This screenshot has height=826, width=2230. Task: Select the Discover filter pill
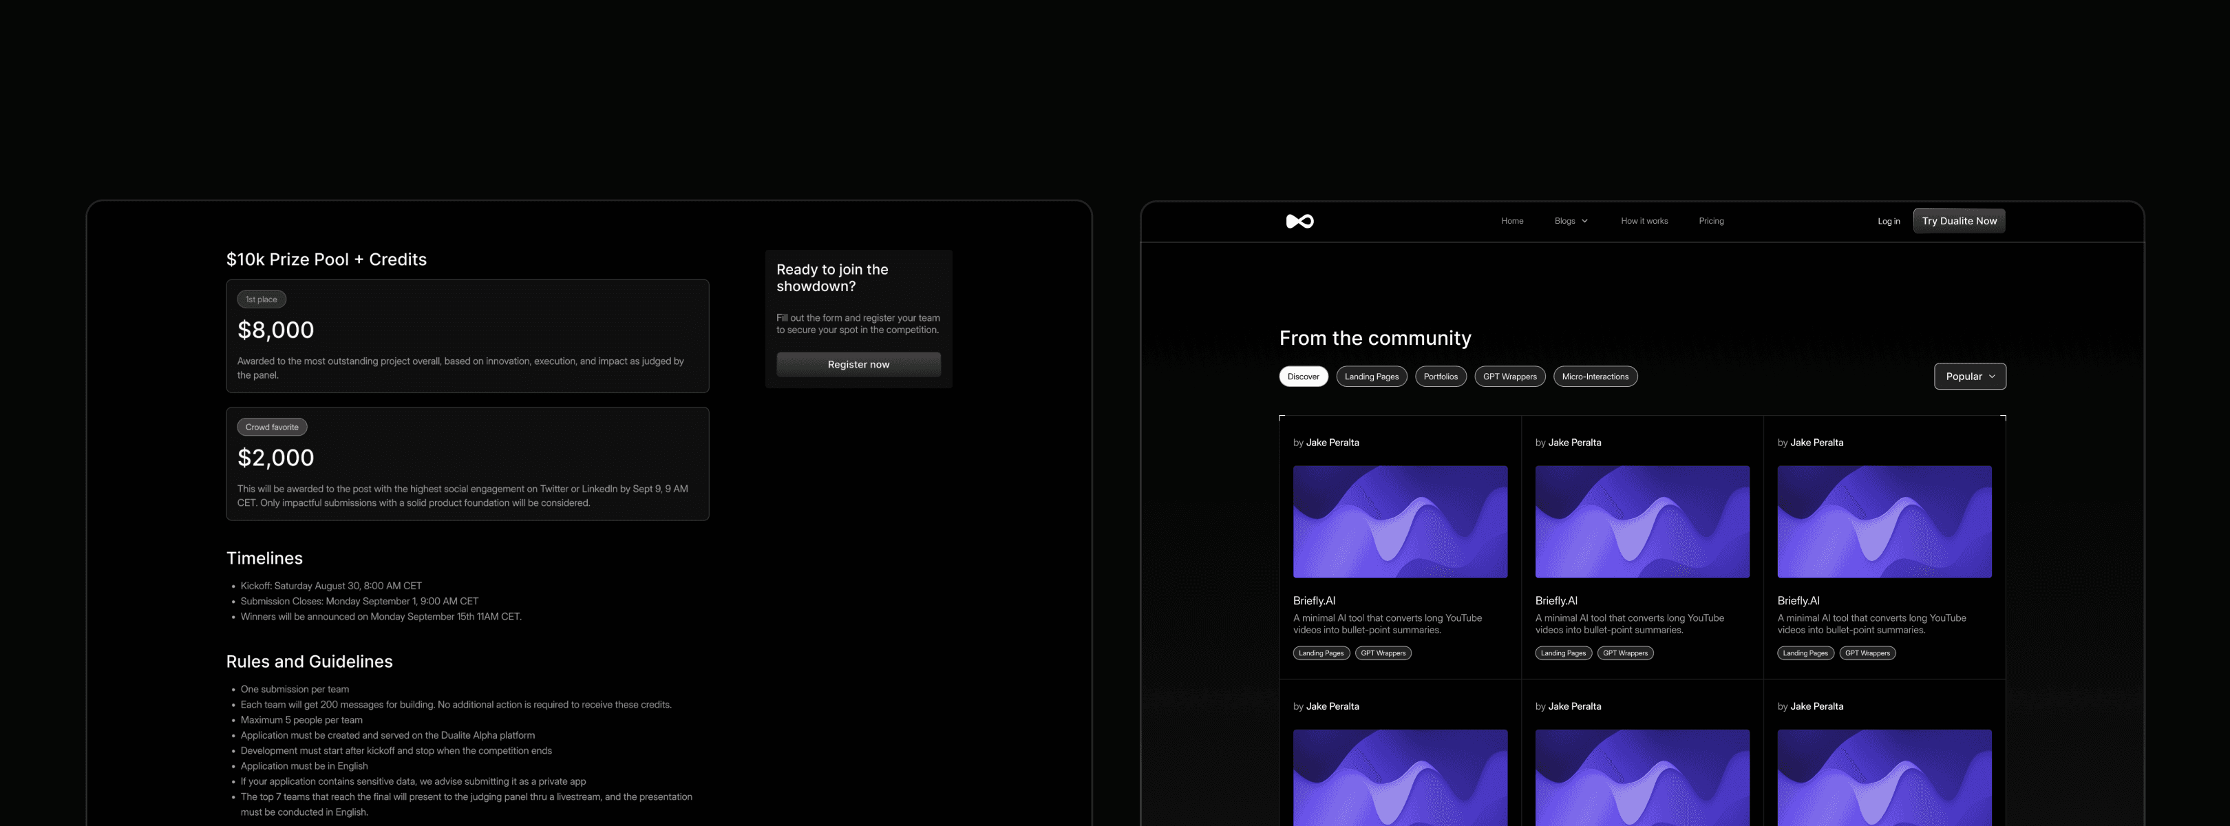[1303, 377]
